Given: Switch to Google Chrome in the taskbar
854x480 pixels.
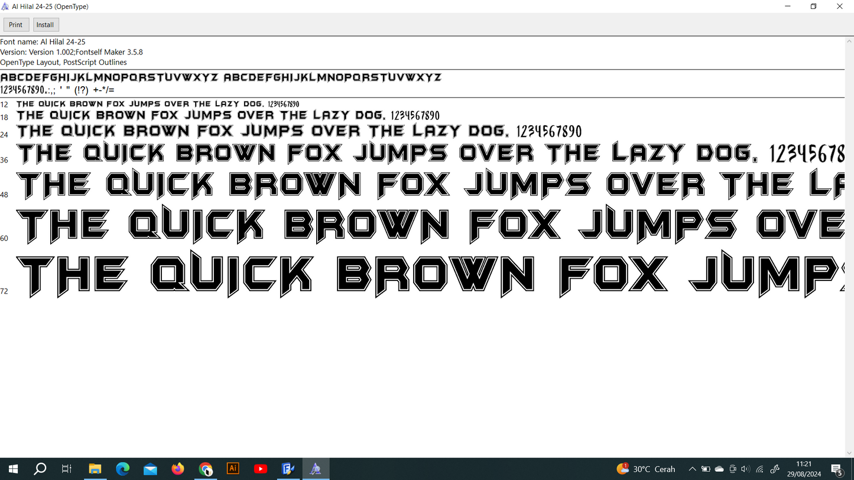Looking at the screenshot, I should [x=206, y=469].
